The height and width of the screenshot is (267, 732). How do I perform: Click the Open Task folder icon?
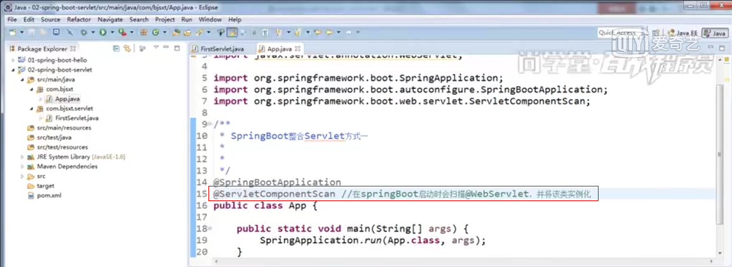point(187,32)
